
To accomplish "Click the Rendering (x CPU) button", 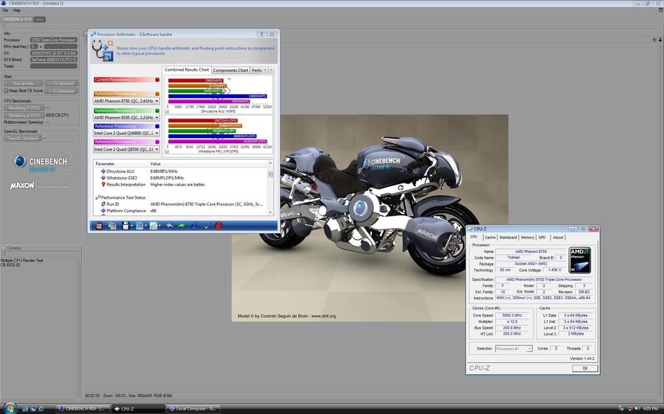I will 24,116.
